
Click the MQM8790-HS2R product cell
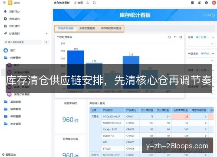113,123
